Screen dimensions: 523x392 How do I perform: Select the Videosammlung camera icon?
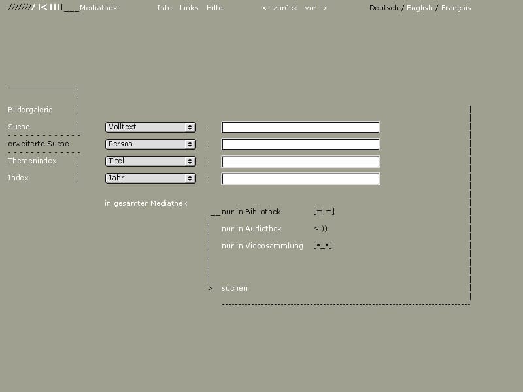[x=322, y=246]
